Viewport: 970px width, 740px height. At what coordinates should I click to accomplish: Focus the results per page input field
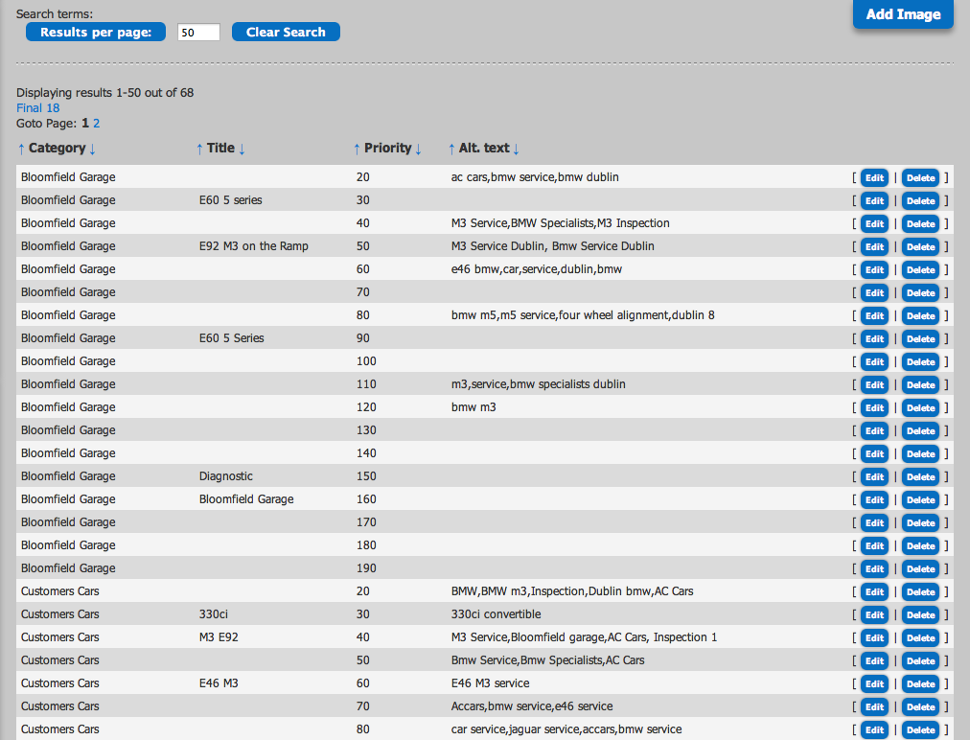(x=198, y=33)
